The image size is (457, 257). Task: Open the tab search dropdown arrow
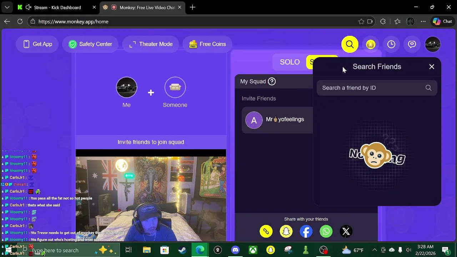[x=7, y=7]
